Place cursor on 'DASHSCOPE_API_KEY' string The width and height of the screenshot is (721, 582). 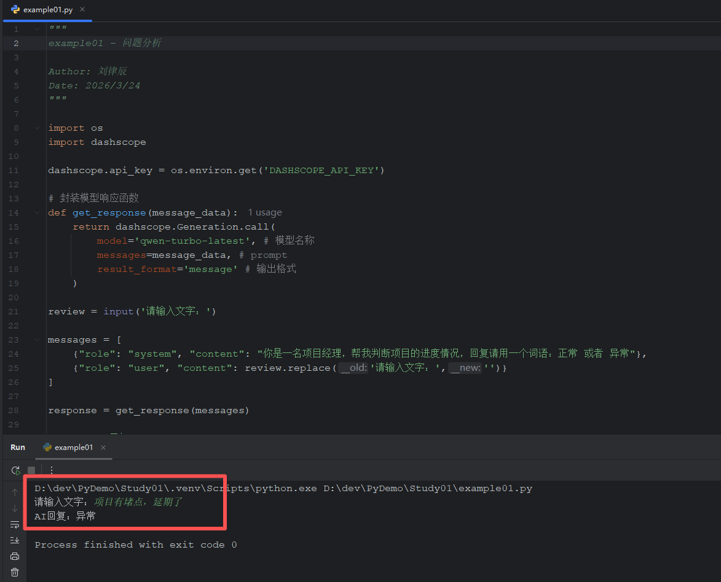(321, 171)
